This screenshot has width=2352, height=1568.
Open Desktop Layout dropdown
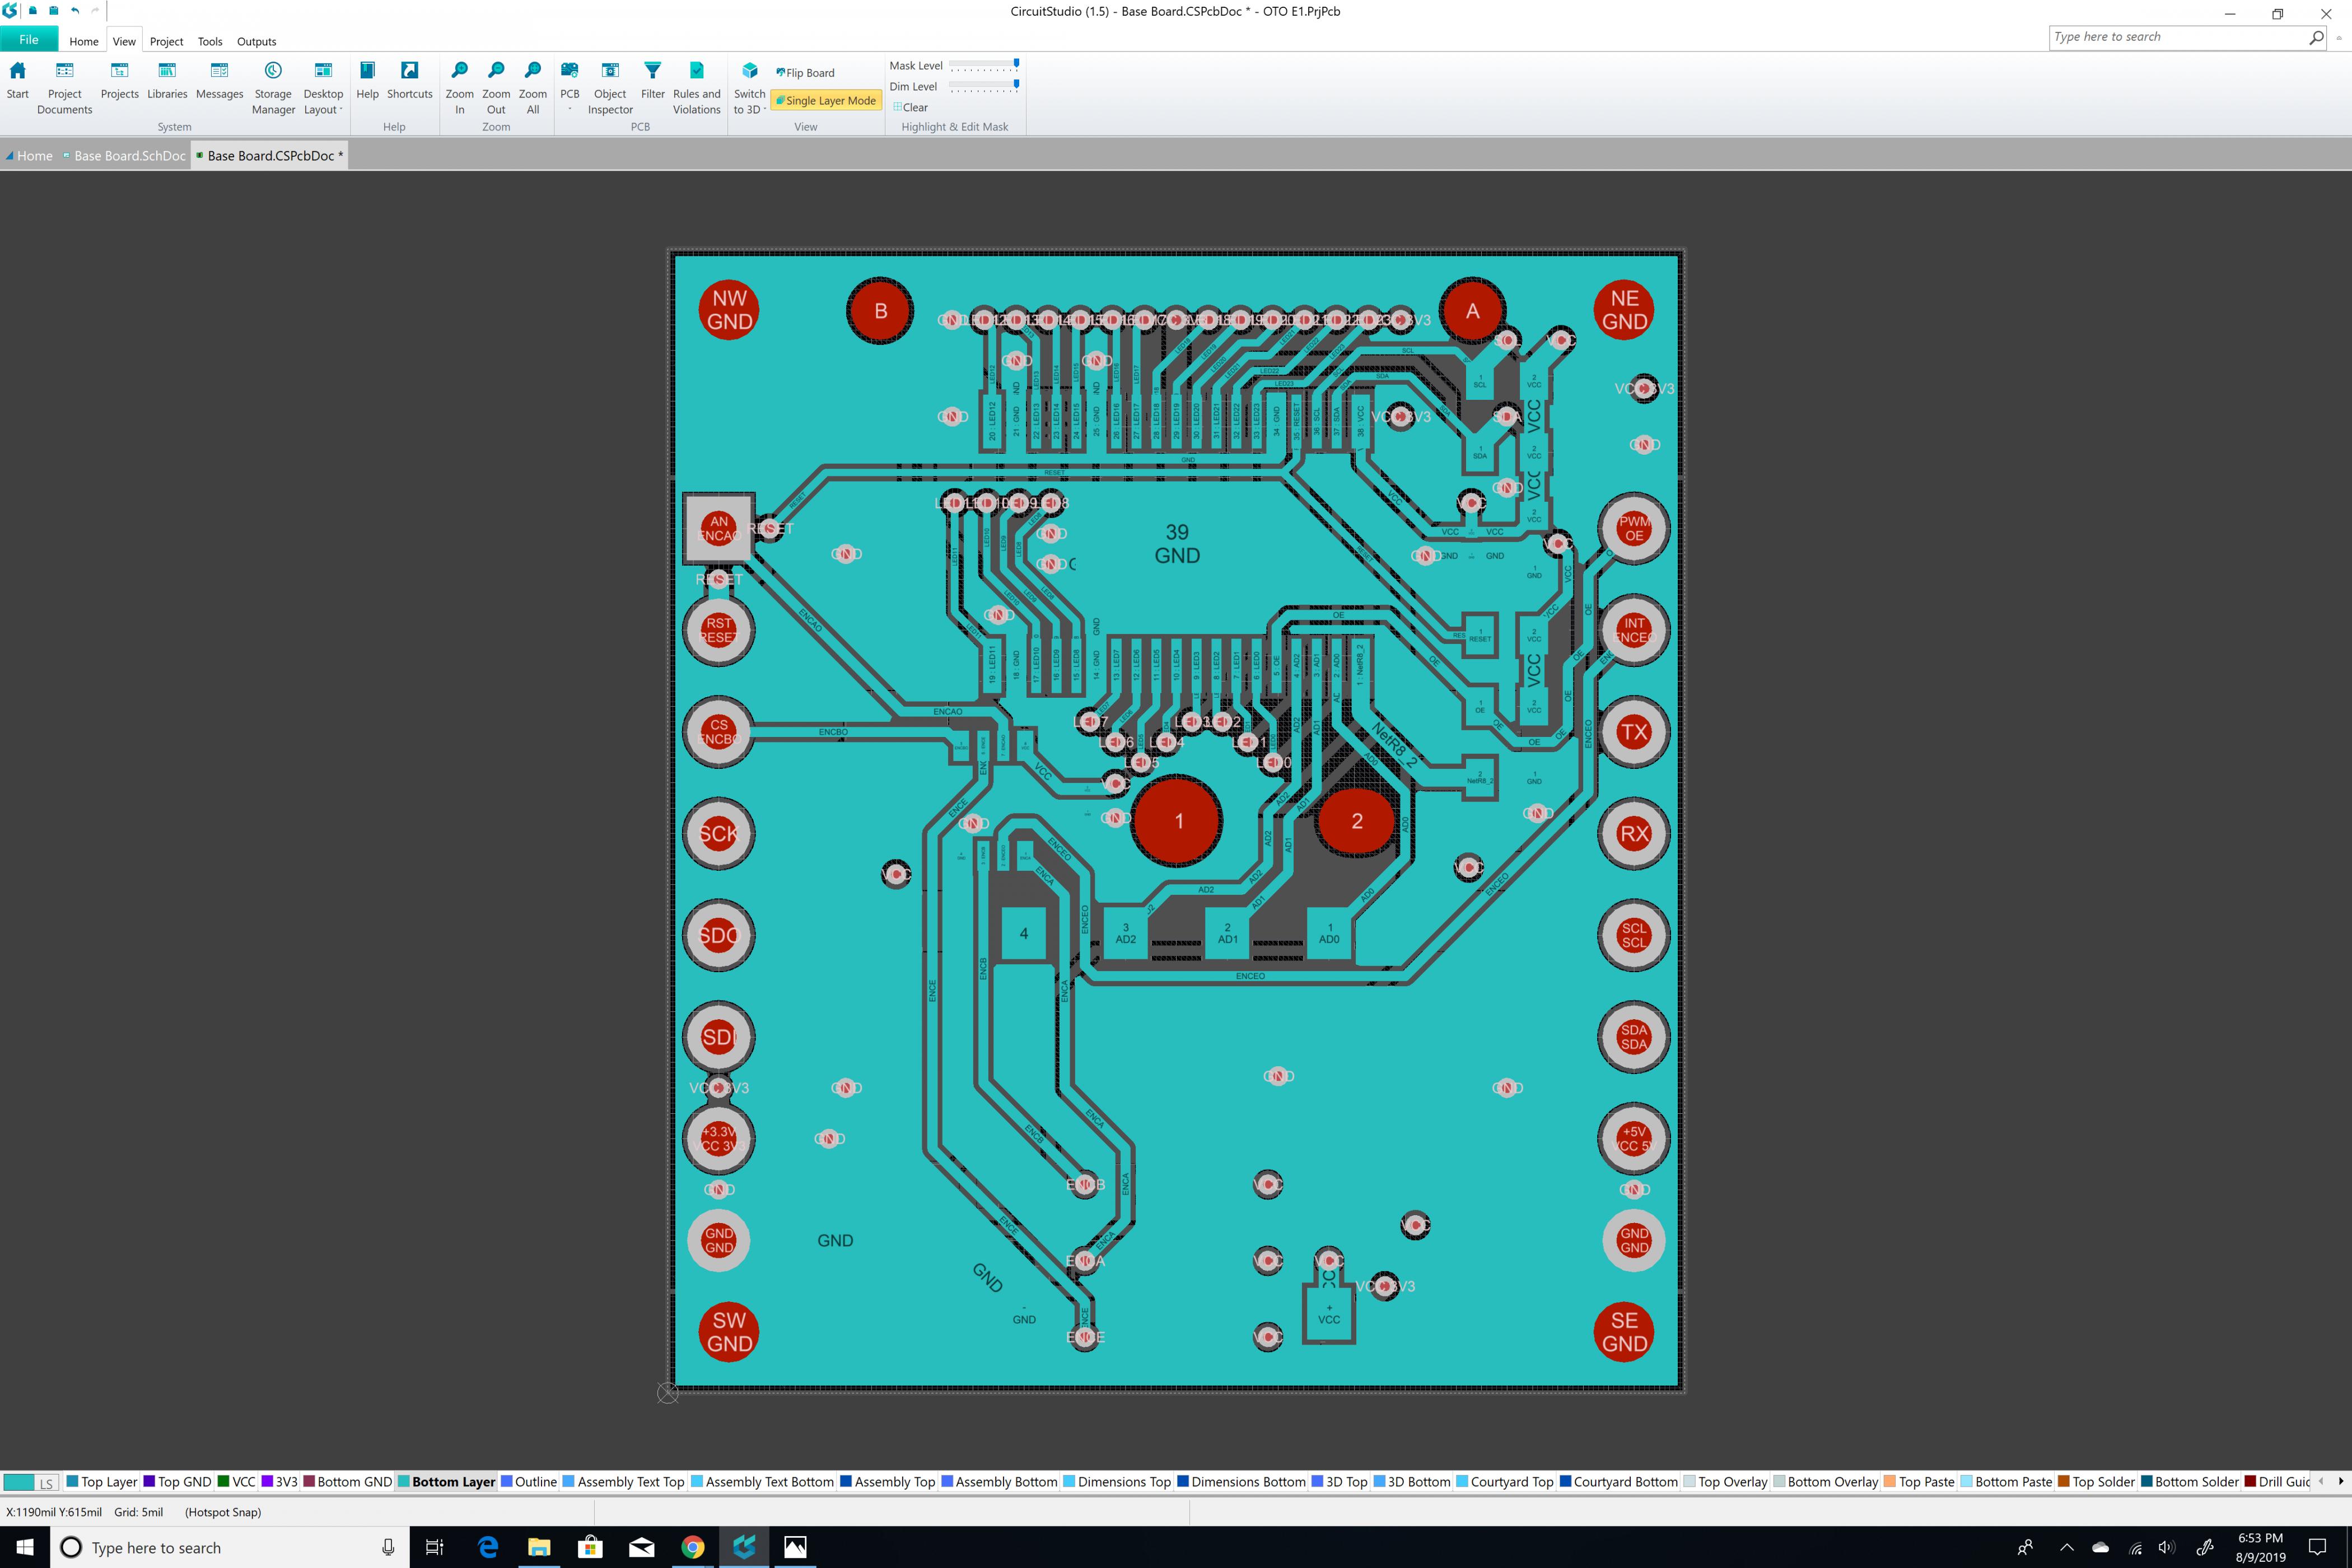coord(323,88)
